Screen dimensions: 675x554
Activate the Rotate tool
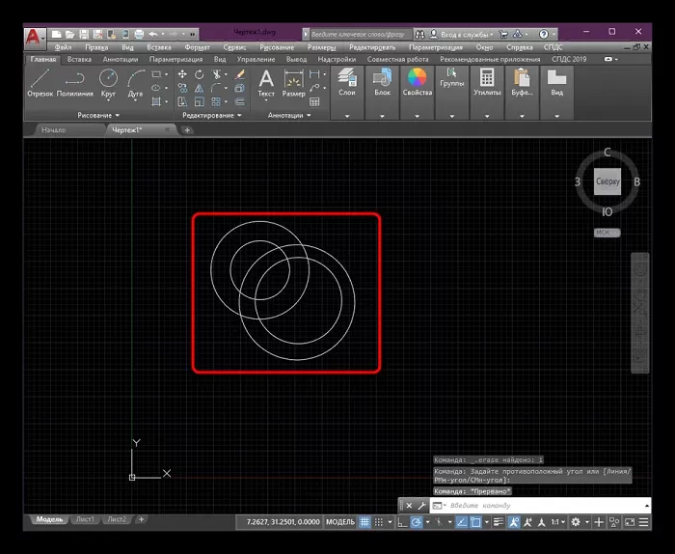pos(199,74)
